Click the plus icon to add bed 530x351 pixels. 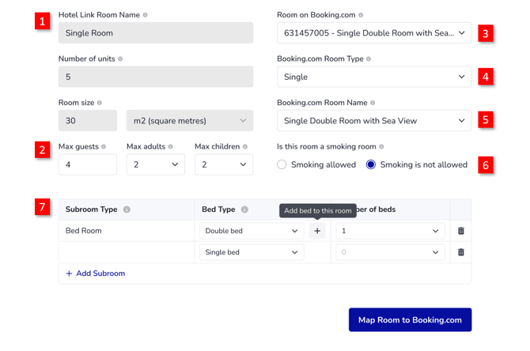click(x=317, y=231)
